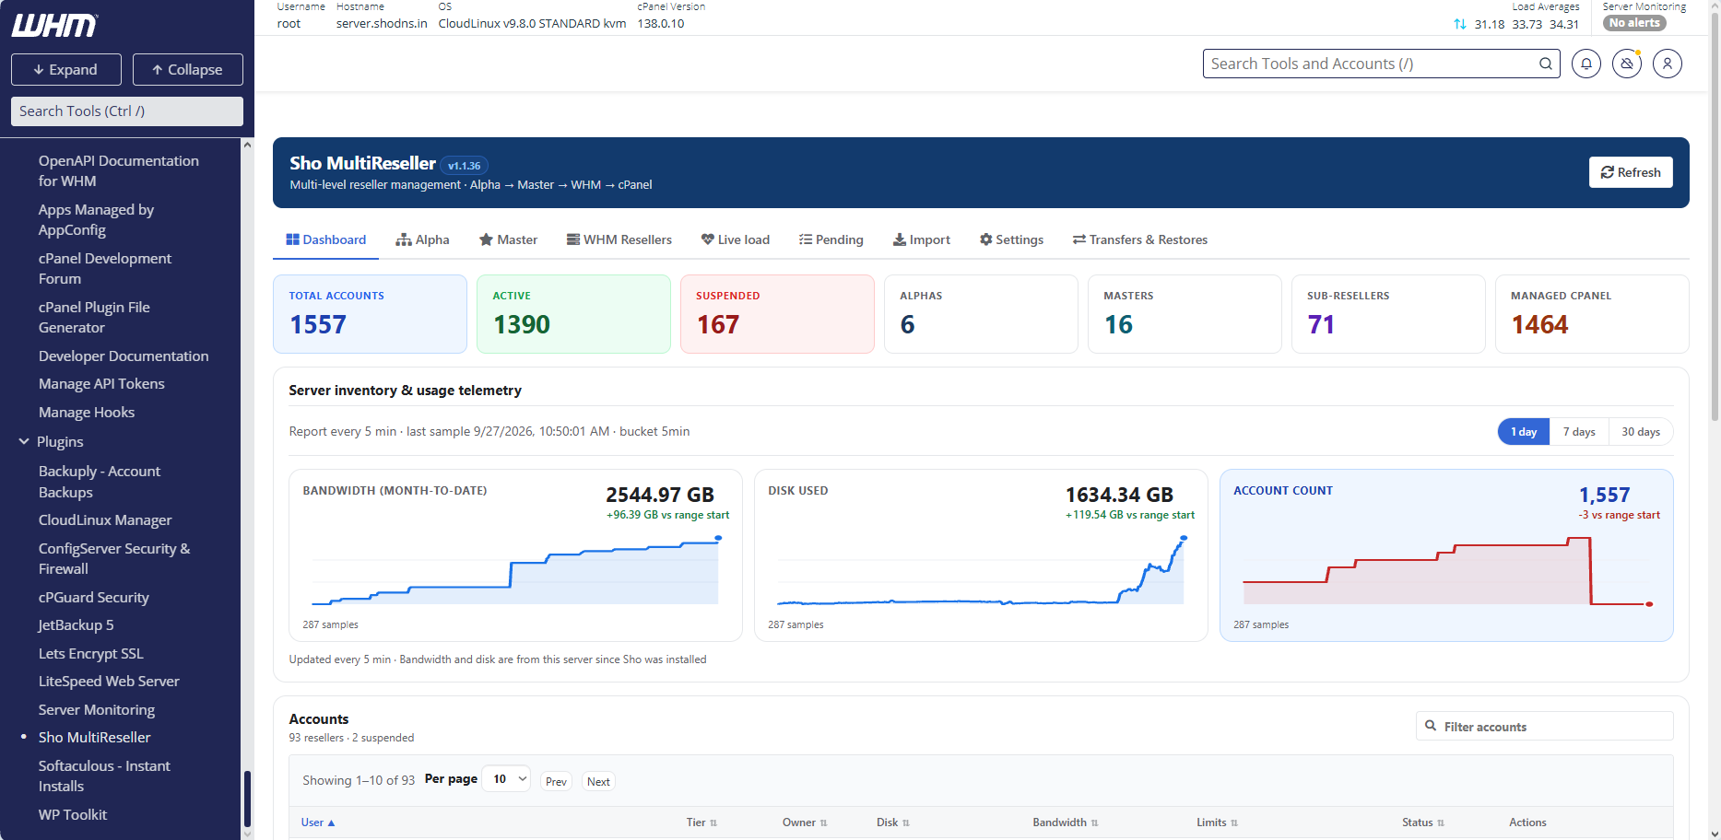Viewport: 1721px width, 840px height.
Task: Select the 7 days range toggle
Action: [1579, 432]
